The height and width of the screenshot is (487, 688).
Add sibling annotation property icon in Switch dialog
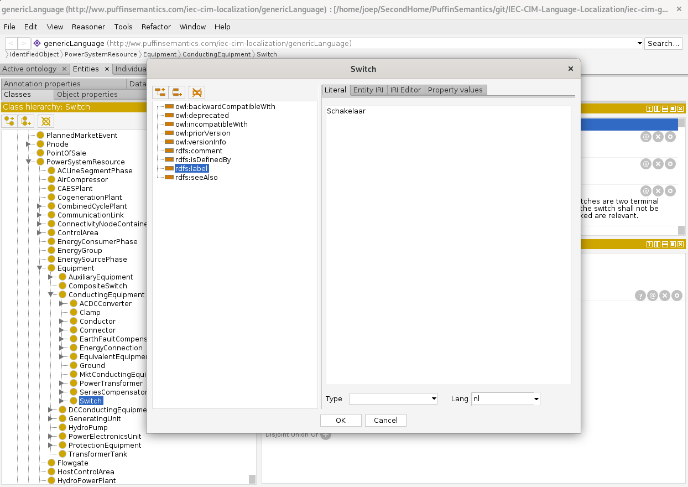click(177, 92)
